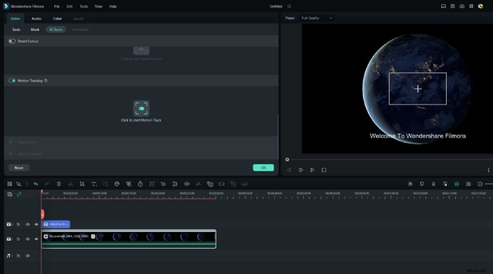Open the adjust sliders tool icon
The image size is (493, 274).
(175, 184)
